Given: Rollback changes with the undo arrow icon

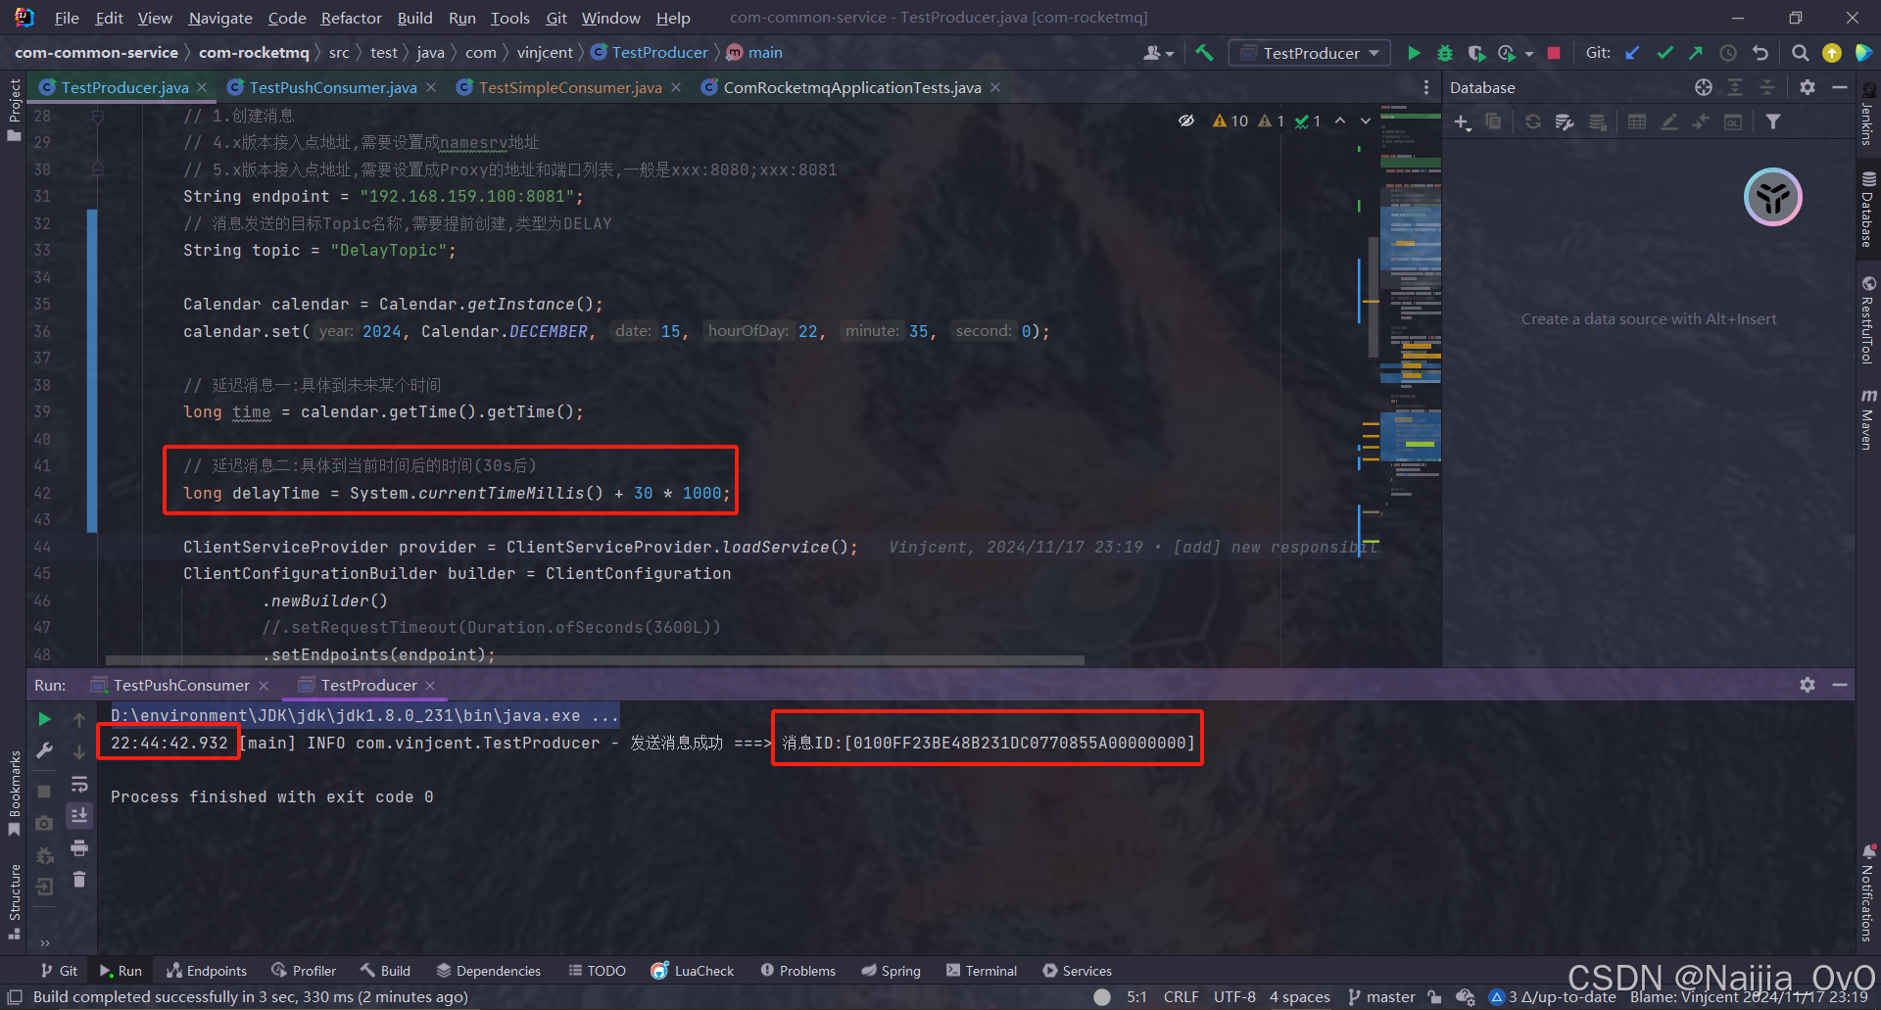Looking at the screenshot, I should tap(1760, 53).
